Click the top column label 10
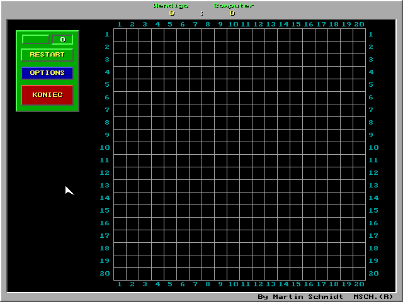 (233, 25)
